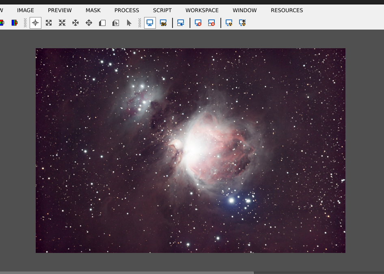Click the horizontal scrollbar at the bottom

click(x=127, y=272)
